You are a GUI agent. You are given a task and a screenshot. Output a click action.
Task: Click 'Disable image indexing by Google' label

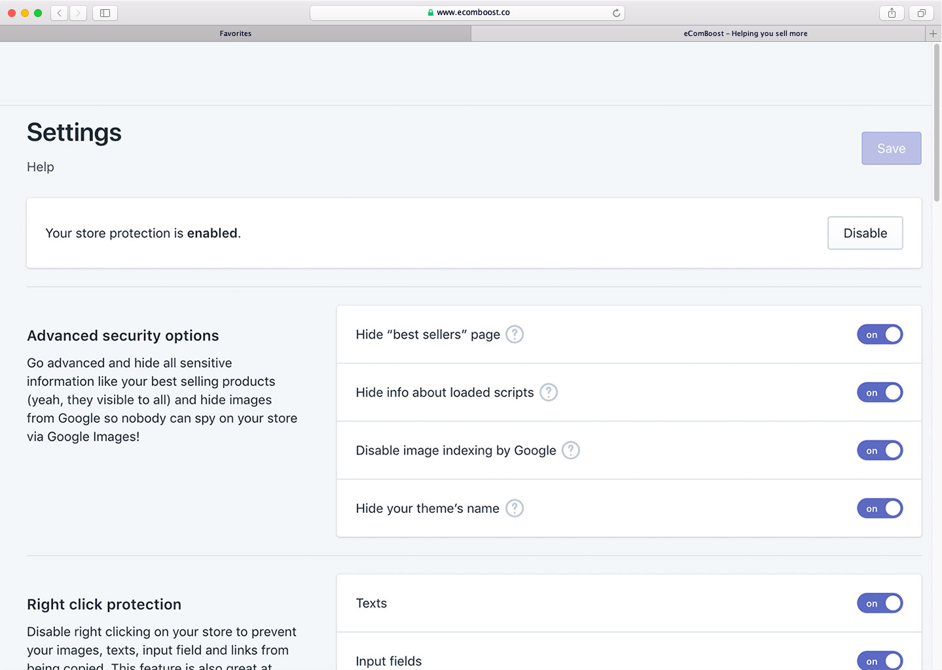[x=456, y=450]
